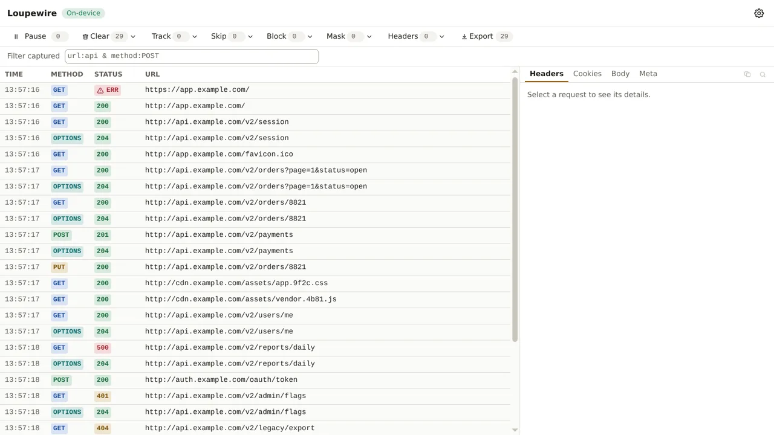Click the URL column header

point(152,74)
